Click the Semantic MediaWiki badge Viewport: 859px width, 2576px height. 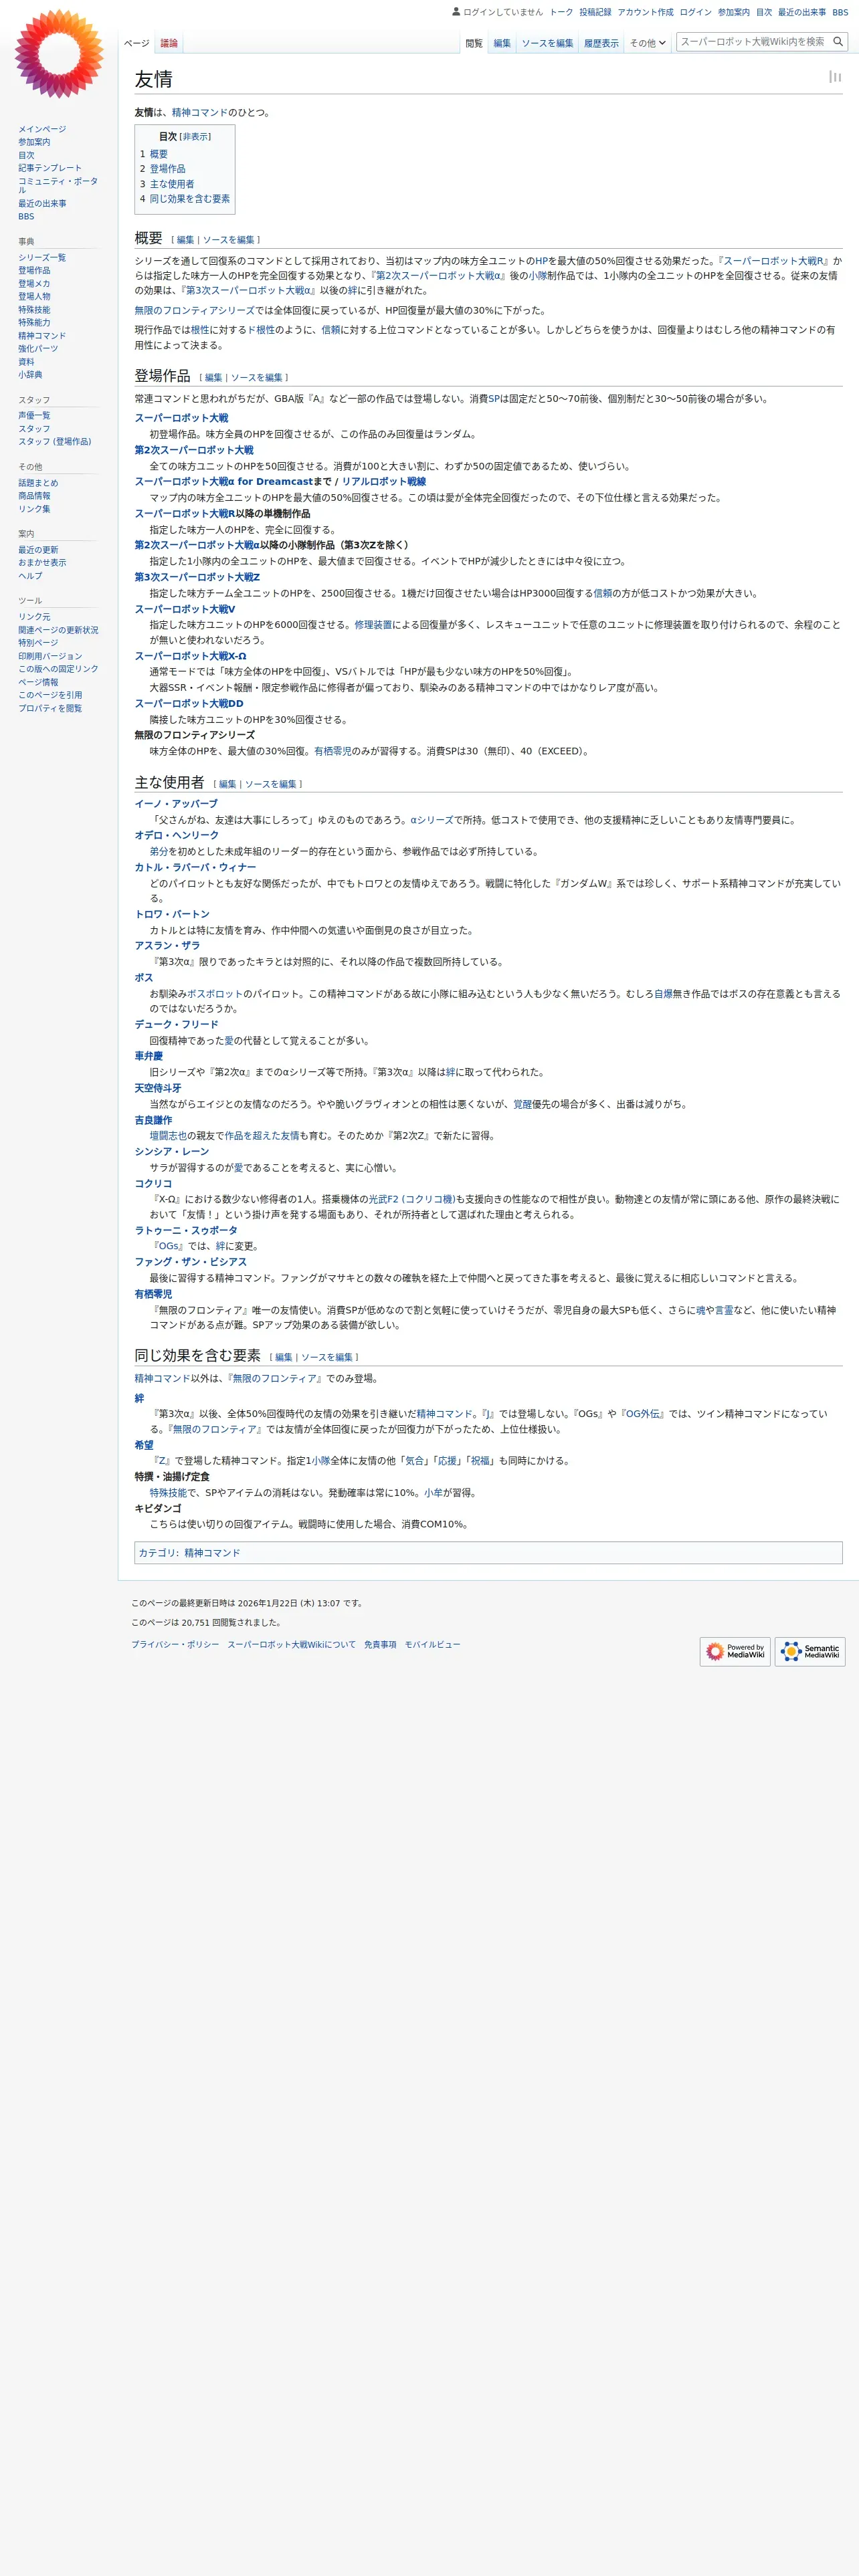point(810,1651)
